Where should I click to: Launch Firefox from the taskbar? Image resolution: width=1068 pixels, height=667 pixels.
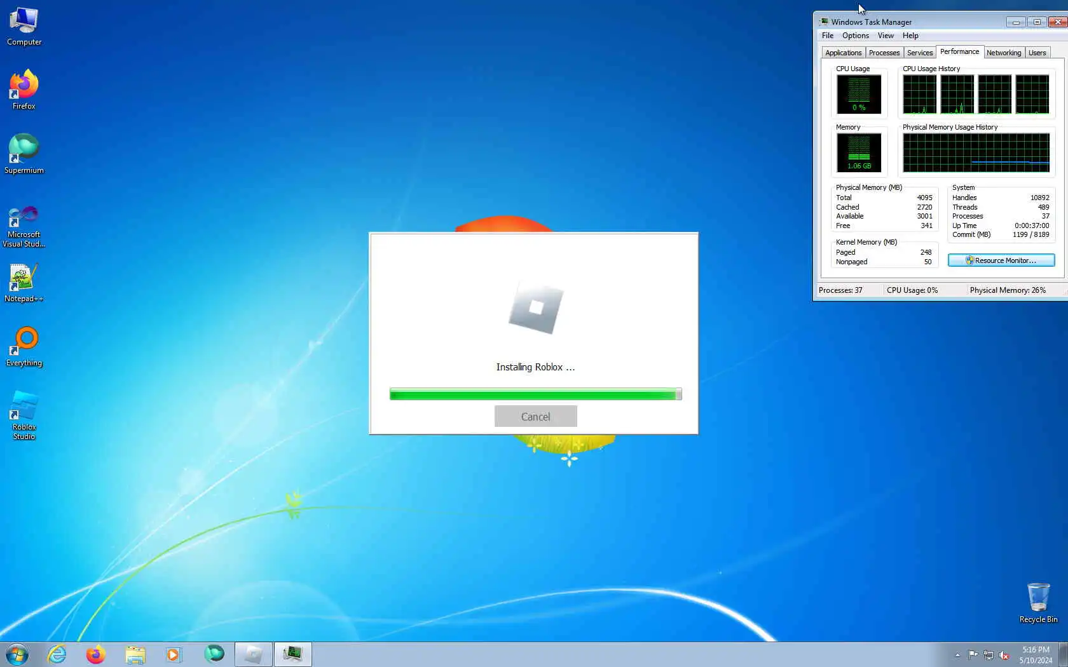(x=96, y=654)
